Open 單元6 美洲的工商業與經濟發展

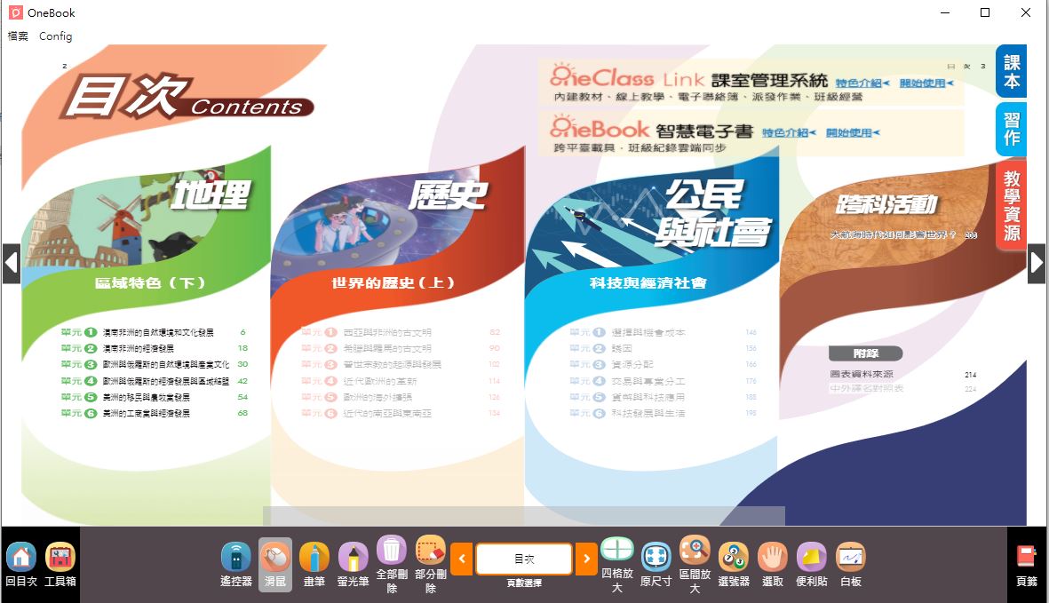coord(155,413)
